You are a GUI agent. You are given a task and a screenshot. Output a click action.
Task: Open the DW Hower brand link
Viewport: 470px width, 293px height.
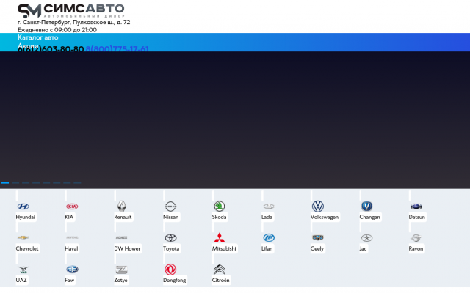tap(127, 248)
